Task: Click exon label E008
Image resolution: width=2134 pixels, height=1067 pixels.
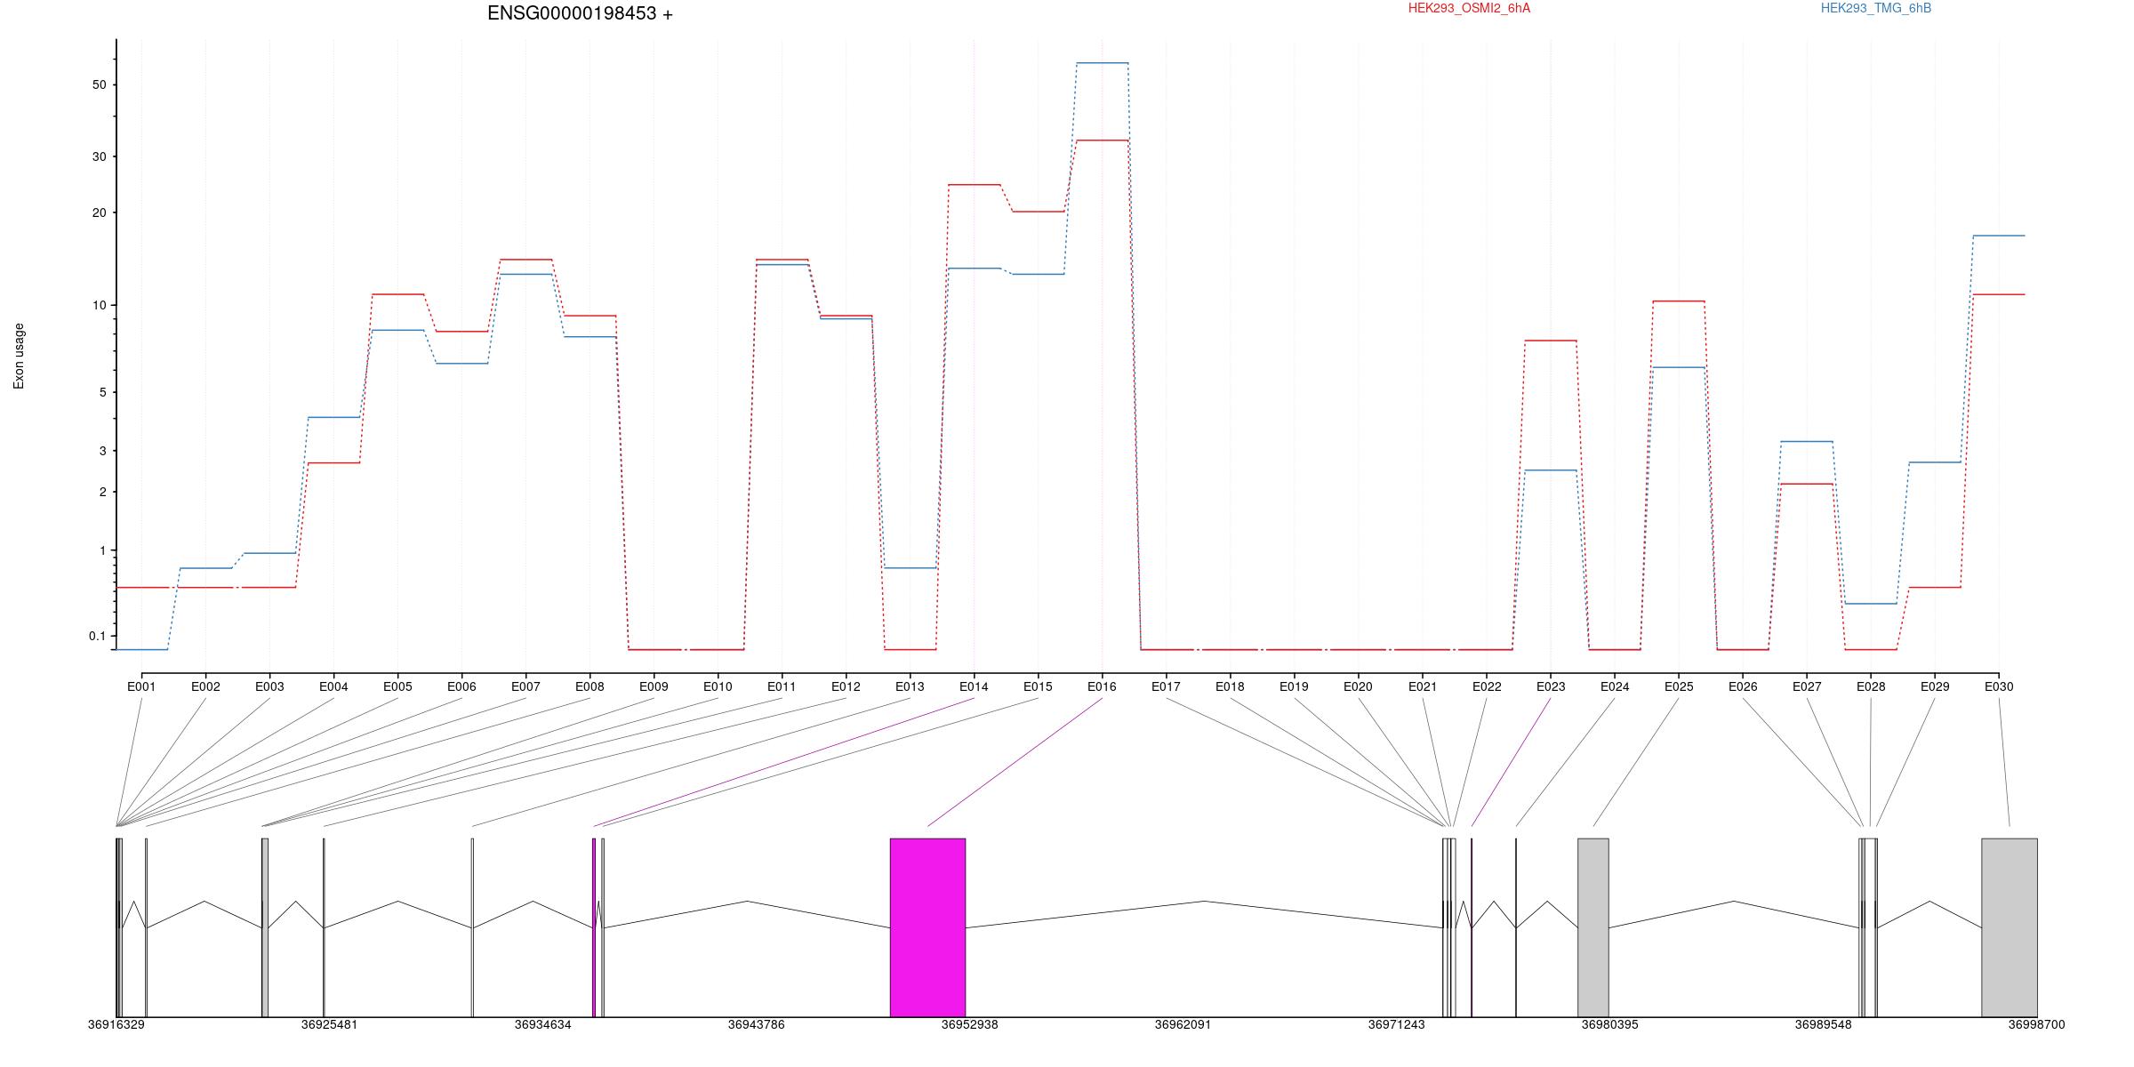Action: pyautogui.click(x=590, y=686)
